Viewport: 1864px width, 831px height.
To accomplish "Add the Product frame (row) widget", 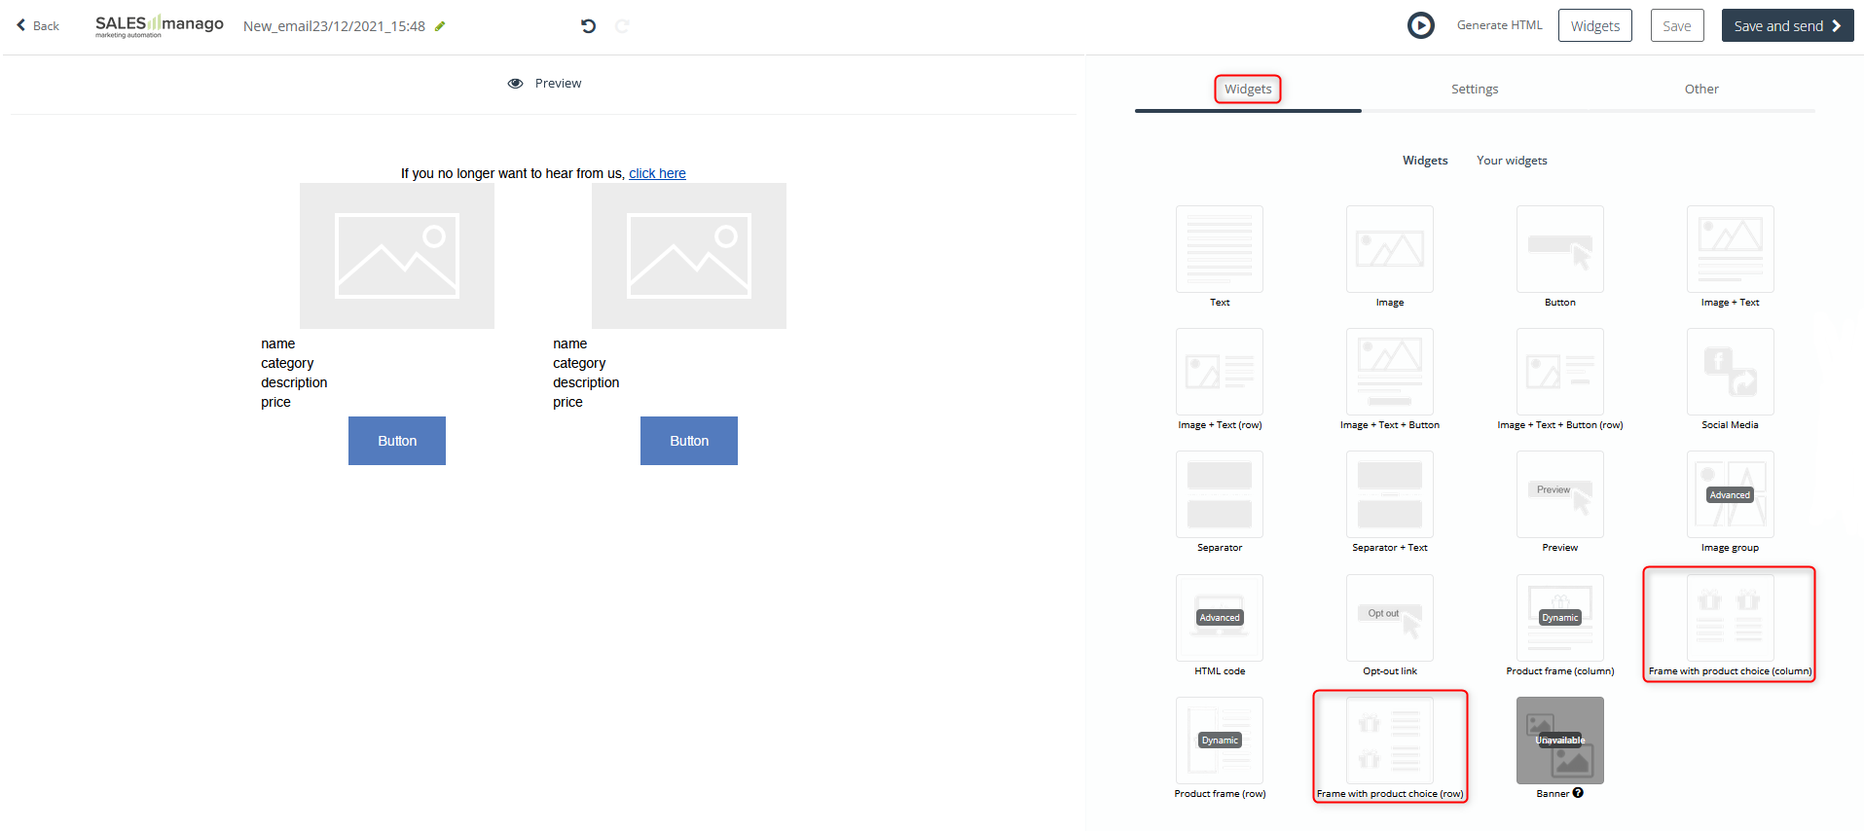I will click(1220, 741).
